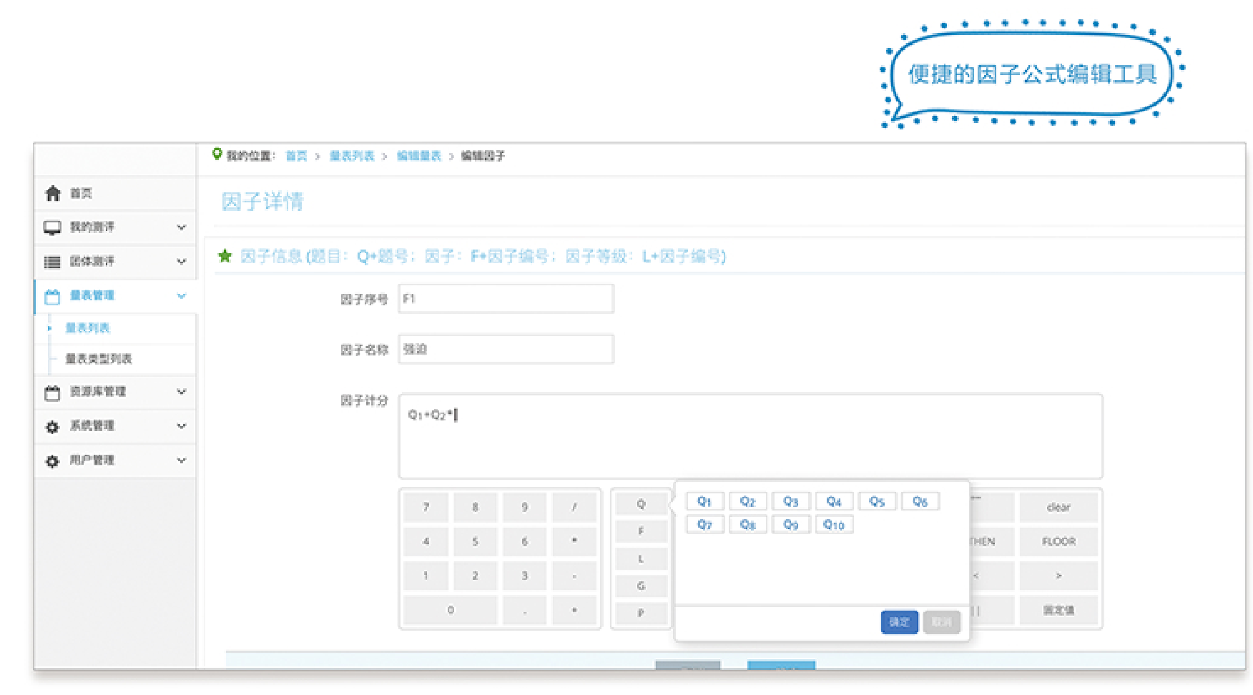The height and width of the screenshot is (695, 1253).
Task: Click the home icon beside 首页
Action: click(x=53, y=194)
